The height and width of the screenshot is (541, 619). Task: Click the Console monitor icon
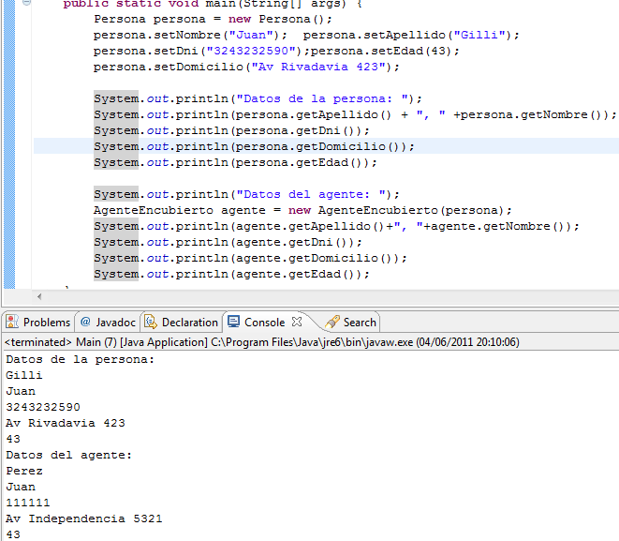coord(234,323)
